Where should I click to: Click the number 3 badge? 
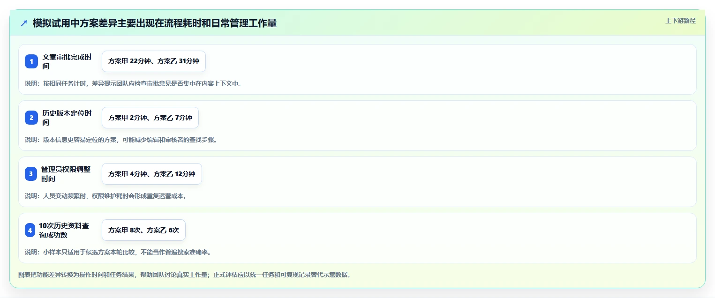pos(31,174)
